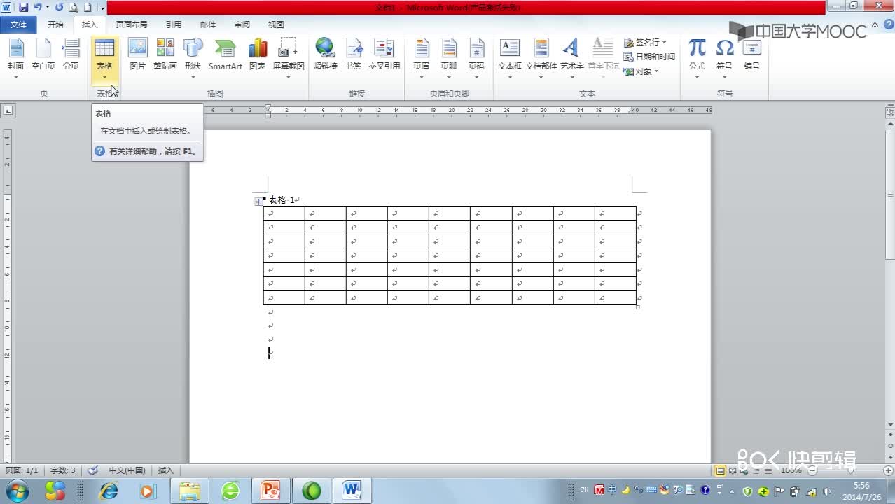
Task: Open Internet Explorer from the taskbar
Action: (109, 491)
